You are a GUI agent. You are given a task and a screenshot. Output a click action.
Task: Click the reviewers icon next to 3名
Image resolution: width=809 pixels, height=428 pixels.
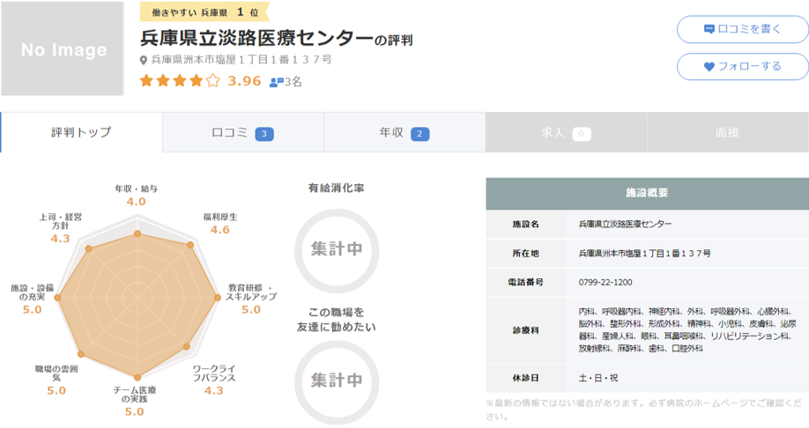(x=277, y=82)
